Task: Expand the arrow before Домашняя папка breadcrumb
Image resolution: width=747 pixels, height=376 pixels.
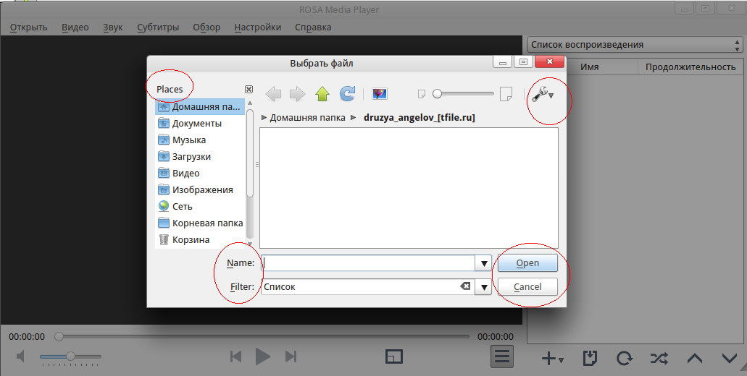Action: (264, 117)
